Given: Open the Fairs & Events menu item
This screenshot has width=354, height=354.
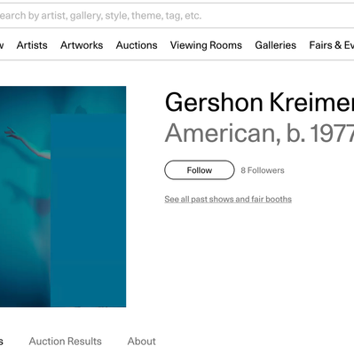Looking at the screenshot, I should (x=332, y=45).
